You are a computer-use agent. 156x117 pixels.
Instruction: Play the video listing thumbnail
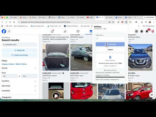[56, 96]
